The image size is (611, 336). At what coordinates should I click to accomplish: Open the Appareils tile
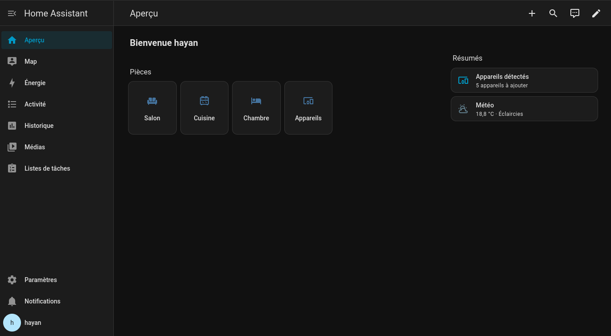point(308,108)
